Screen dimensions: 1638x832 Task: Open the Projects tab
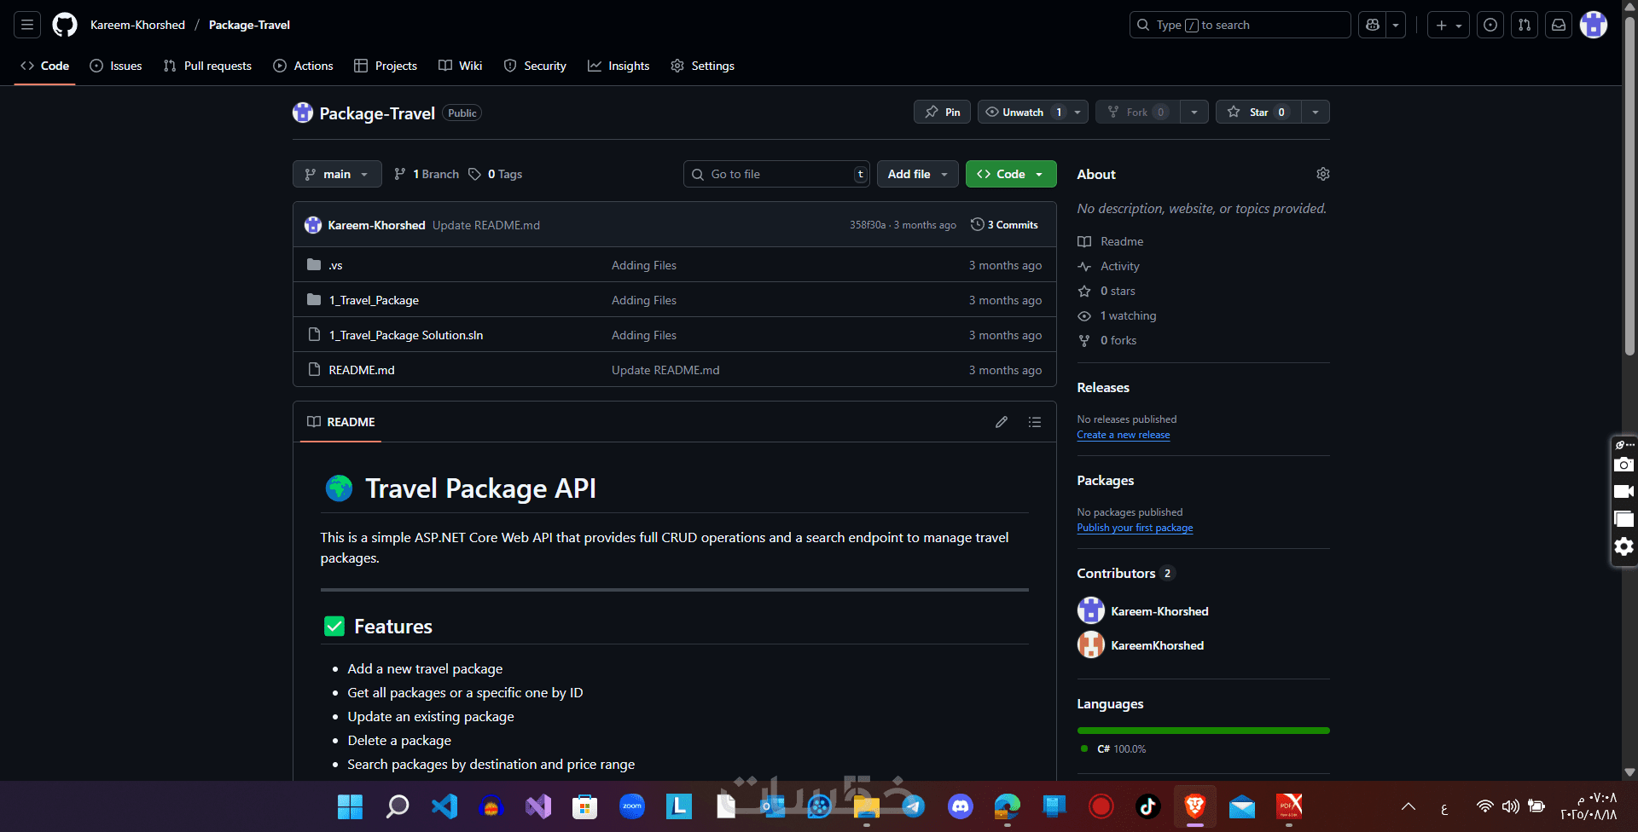pyautogui.click(x=386, y=66)
